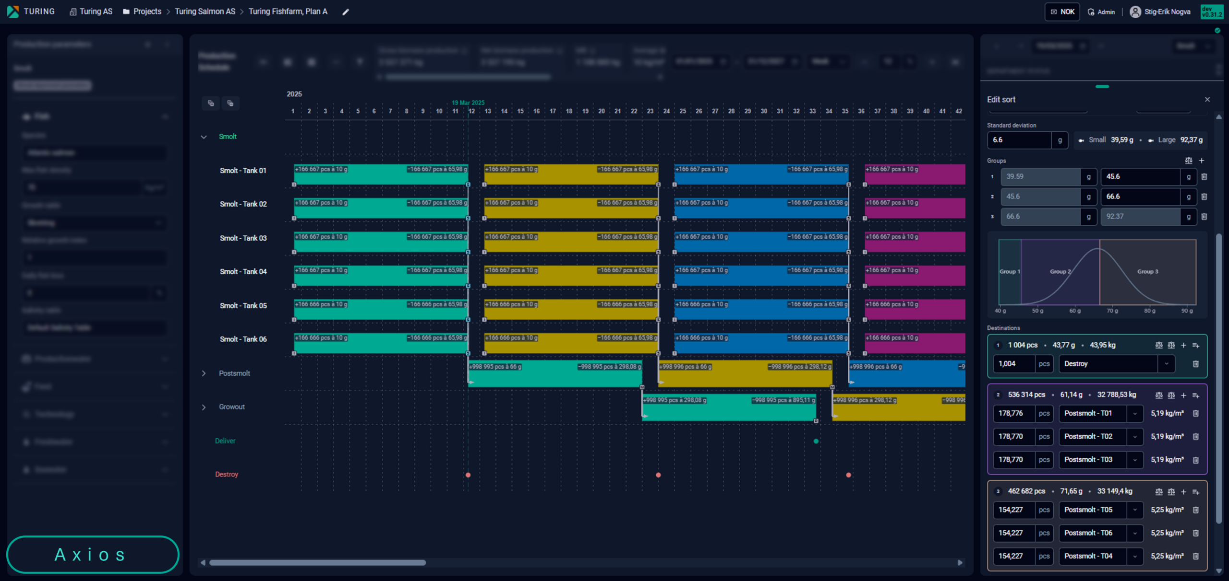This screenshot has width=1229, height=581.
Task: Collapse the Smolt section
Action: (x=204, y=137)
